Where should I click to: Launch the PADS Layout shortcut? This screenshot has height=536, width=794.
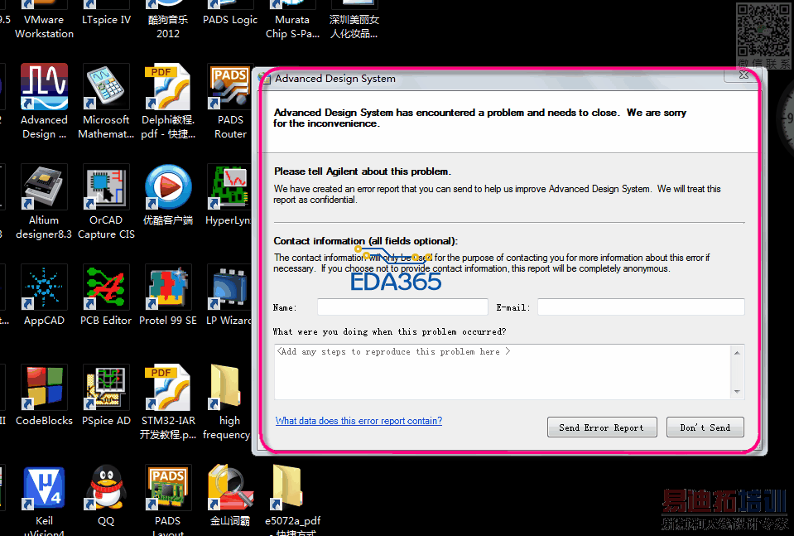click(x=167, y=500)
